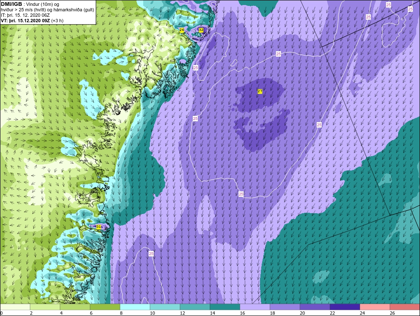Pick the 0–2 m/s cream legend swatch
This screenshot has width=420, height=316.
click(x=15, y=307)
